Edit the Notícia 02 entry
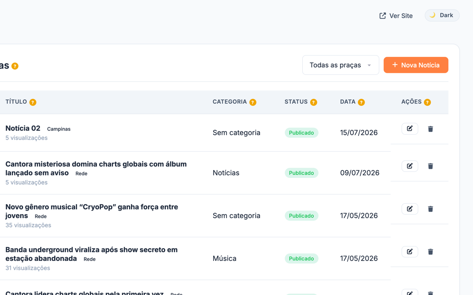The height and width of the screenshot is (295, 473). (410, 128)
